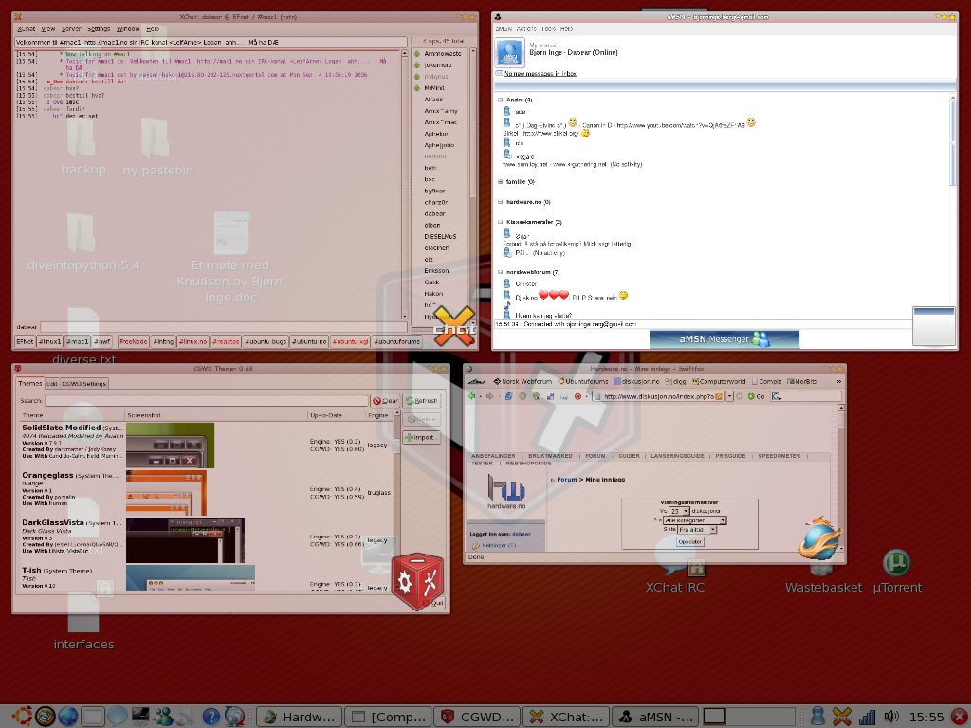Click the save disk icon in Swiftfox toolbar

[x=550, y=396]
